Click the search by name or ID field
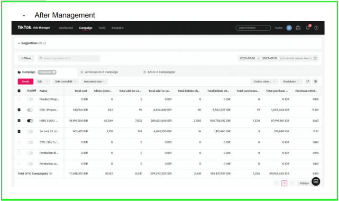This screenshot has height=201, width=339. (69, 58)
